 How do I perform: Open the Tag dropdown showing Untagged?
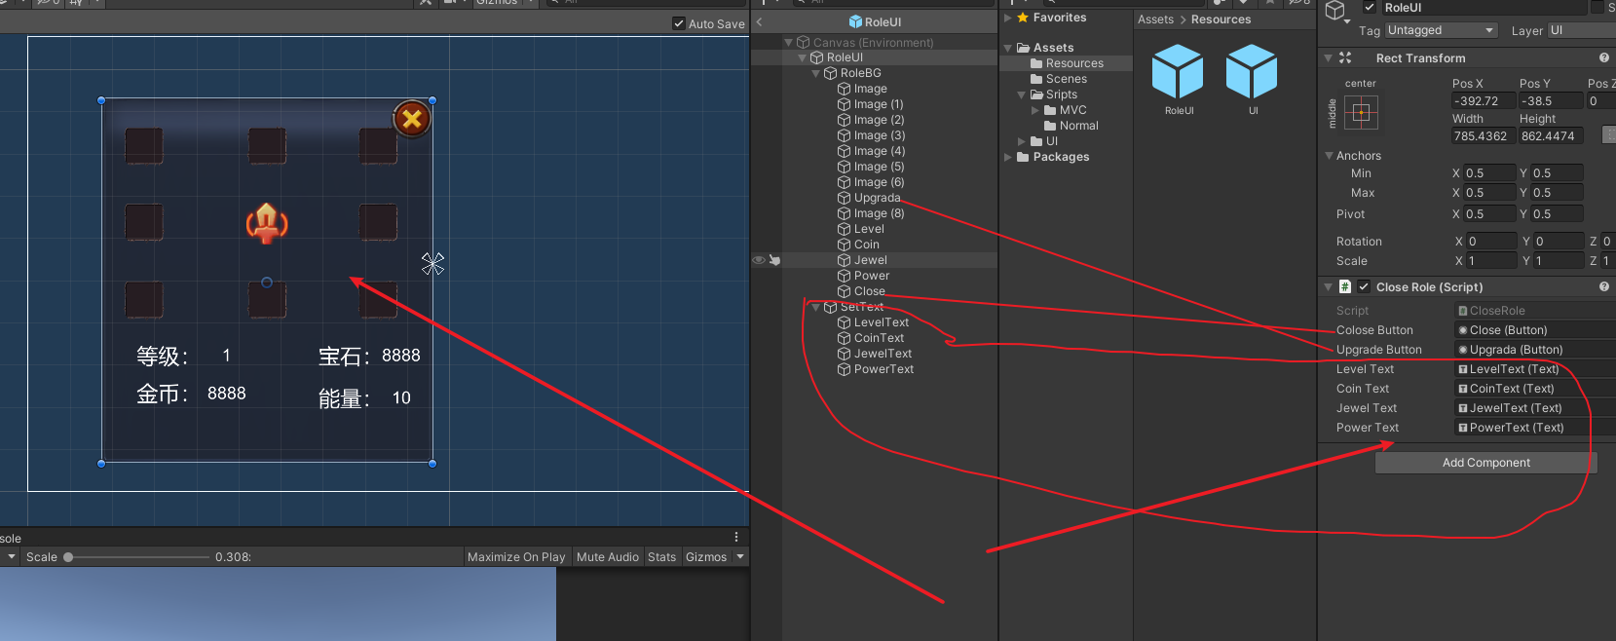point(1441,31)
